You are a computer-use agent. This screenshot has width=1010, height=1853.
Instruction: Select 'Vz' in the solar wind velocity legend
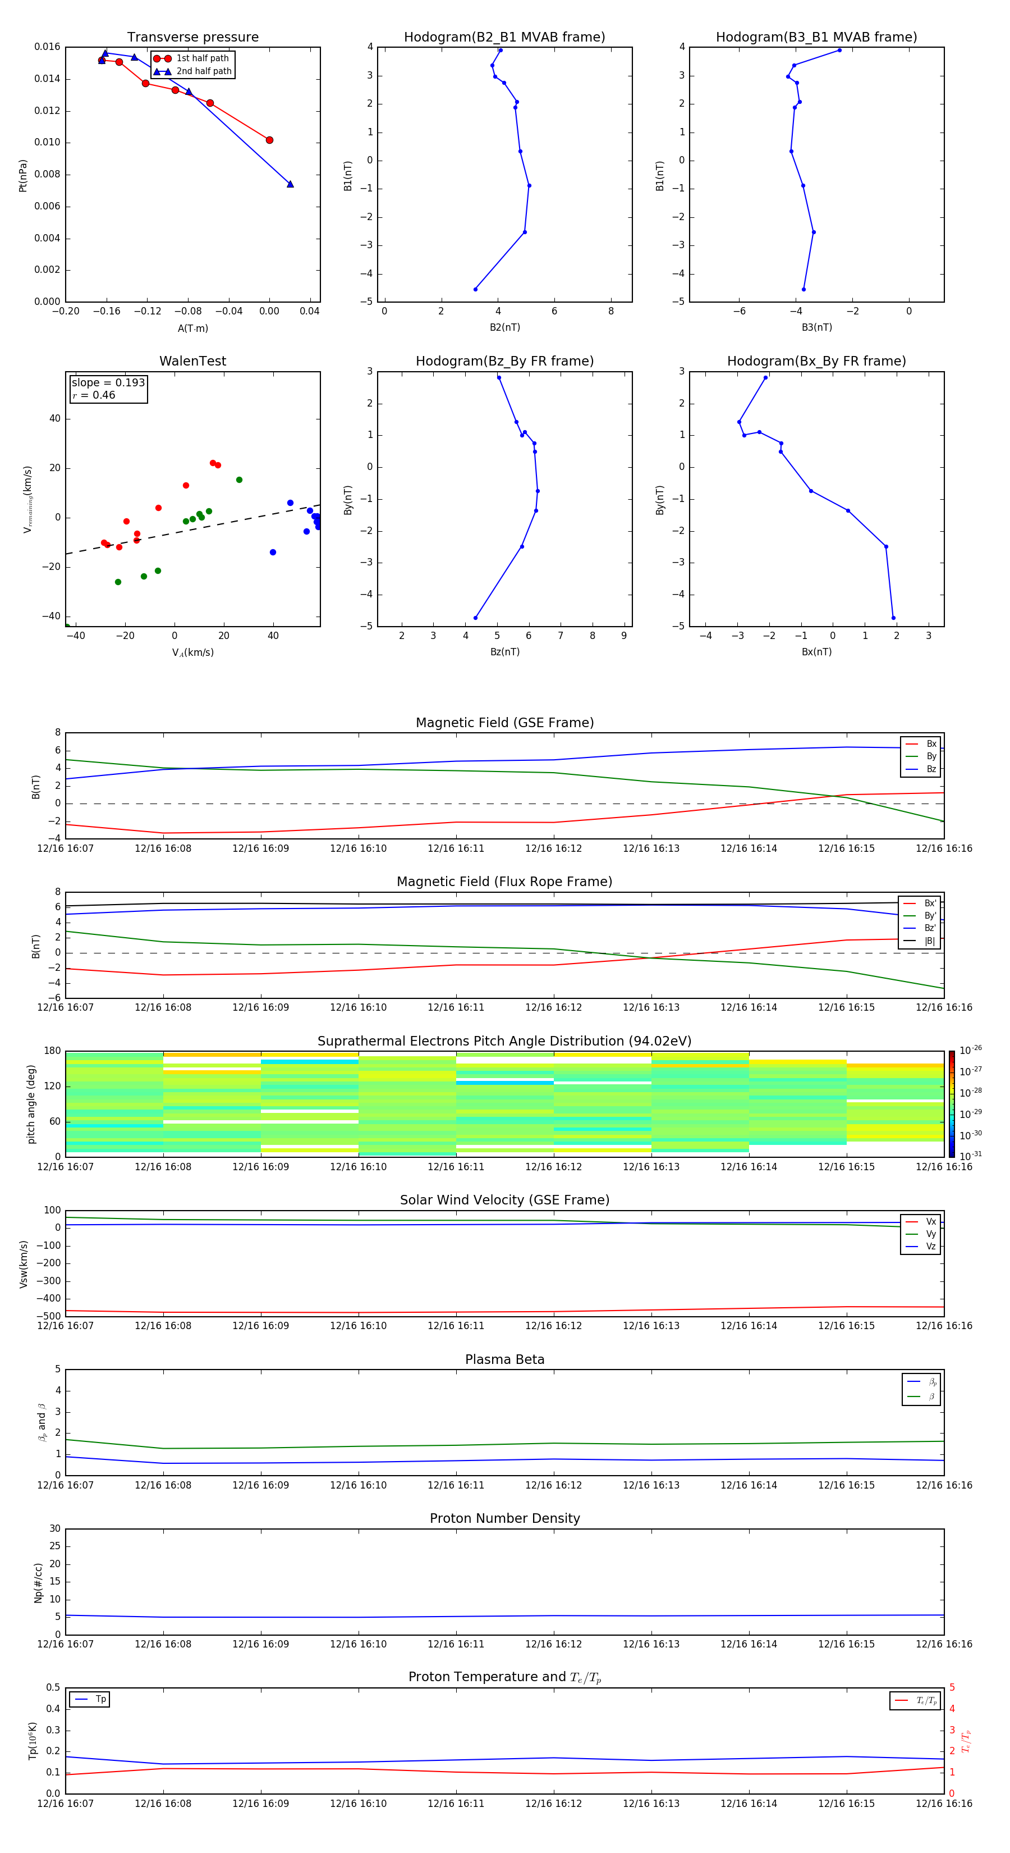coord(921,1246)
